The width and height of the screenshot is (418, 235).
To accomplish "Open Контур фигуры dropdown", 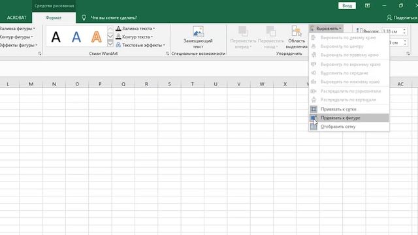I will click(x=16, y=37).
